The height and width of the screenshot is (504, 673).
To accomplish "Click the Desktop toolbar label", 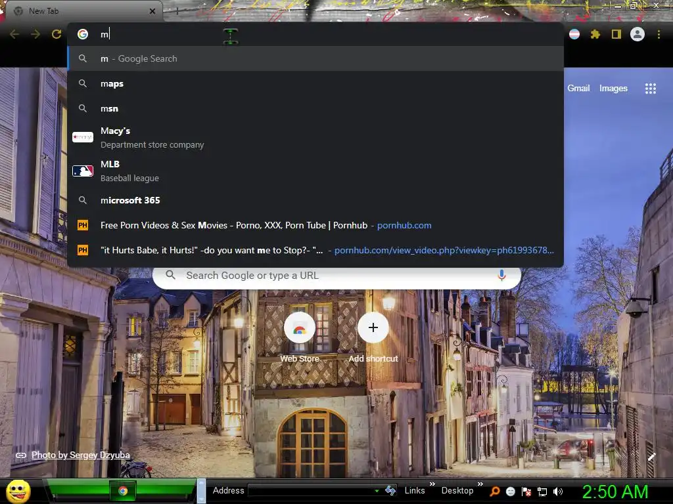I will coord(457,491).
